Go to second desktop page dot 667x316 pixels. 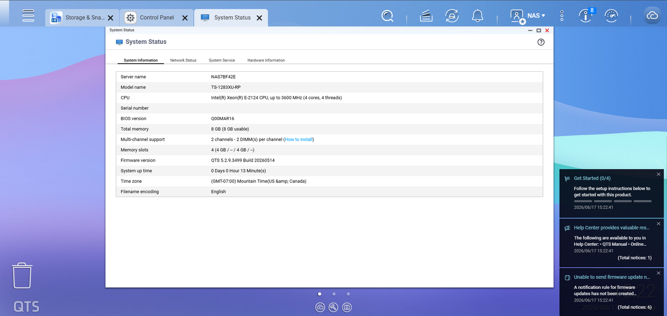point(333,294)
